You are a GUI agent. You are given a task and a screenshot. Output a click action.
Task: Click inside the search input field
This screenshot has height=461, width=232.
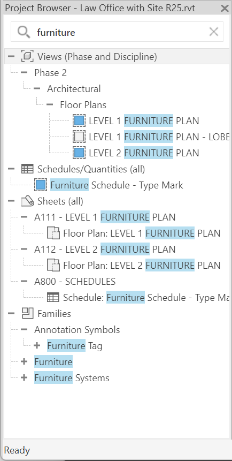(x=117, y=32)
